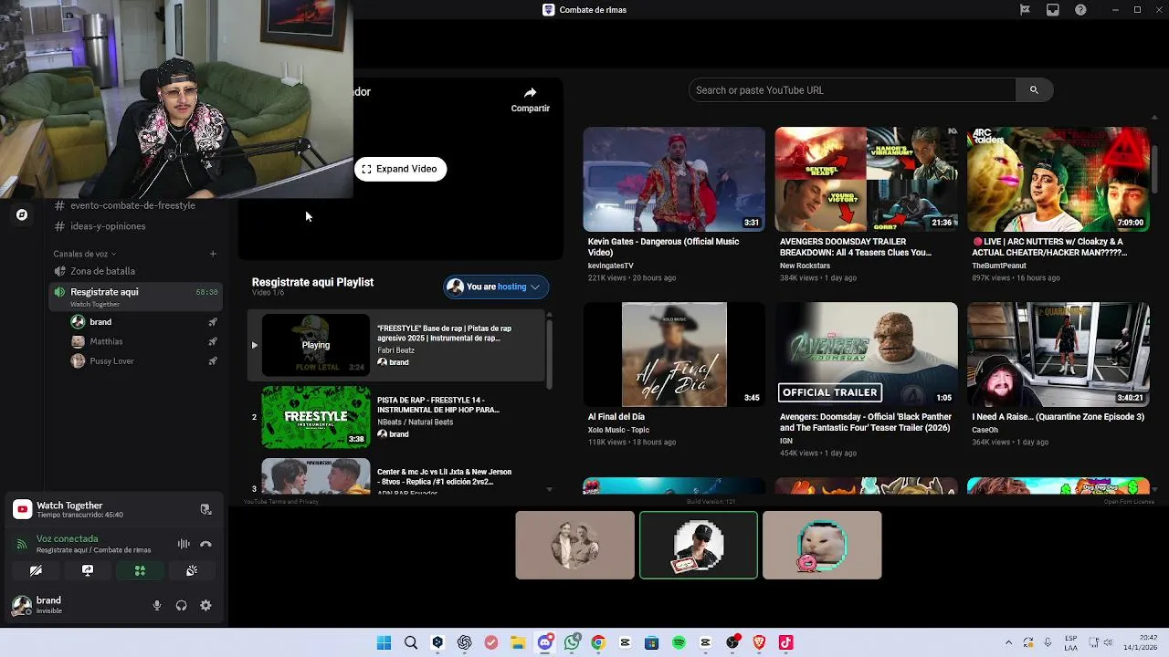This screenshot has width=1169, height=657.
Task: Click the pin icon beside Matthias
Action: click(212, 341)
